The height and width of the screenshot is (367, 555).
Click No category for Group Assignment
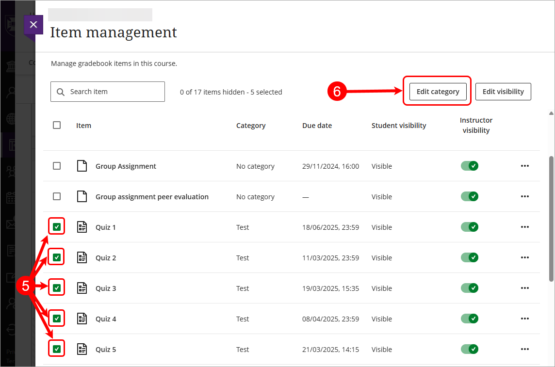tap(255, 166)
